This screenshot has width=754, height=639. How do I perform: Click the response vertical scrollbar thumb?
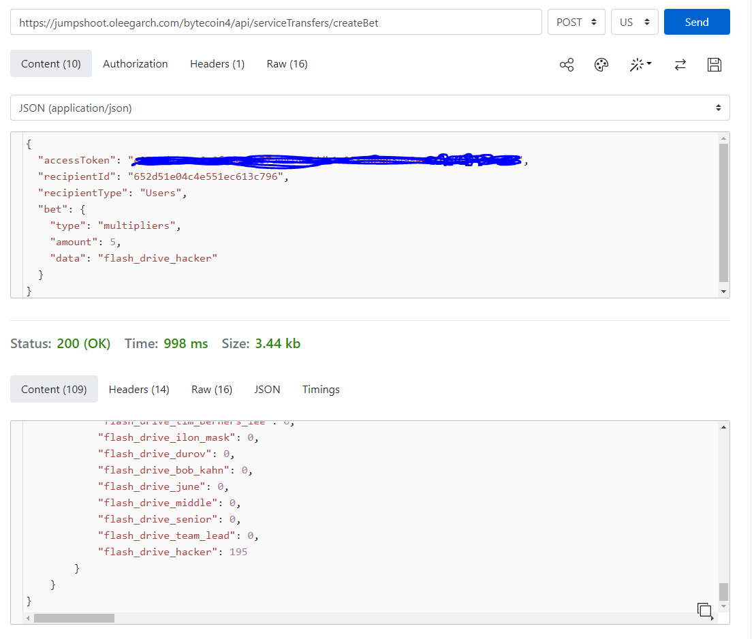pos(723,592)
